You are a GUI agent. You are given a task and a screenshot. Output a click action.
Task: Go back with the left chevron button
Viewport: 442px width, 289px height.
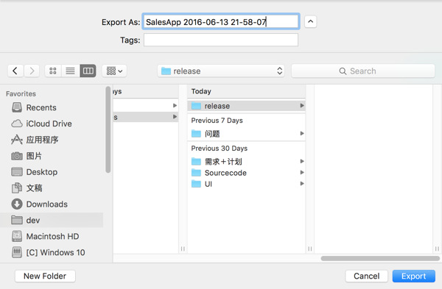[15, 71]
